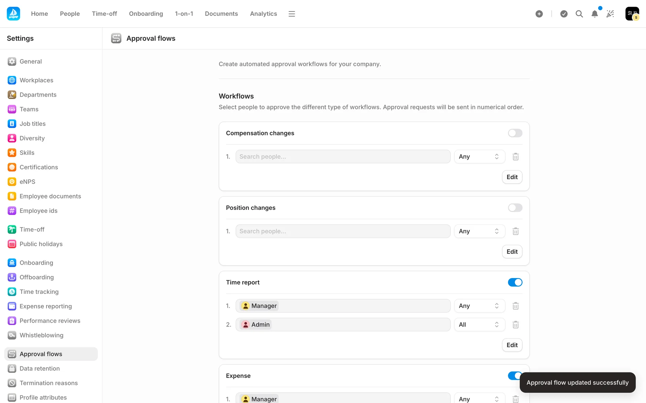Enable the Compensation changes toggle

515,133
